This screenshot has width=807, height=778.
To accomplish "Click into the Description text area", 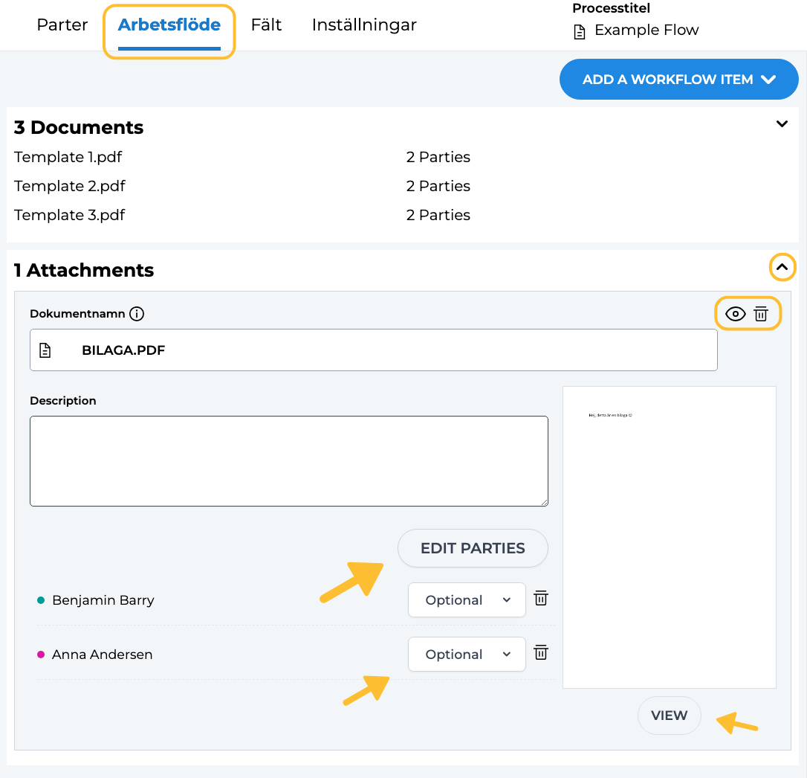I will click(288, 461).
